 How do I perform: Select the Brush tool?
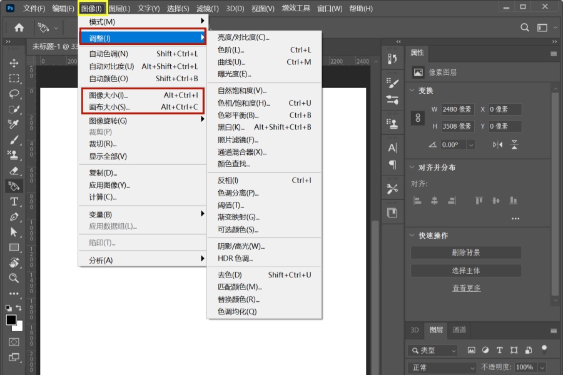tap(14, 139)
